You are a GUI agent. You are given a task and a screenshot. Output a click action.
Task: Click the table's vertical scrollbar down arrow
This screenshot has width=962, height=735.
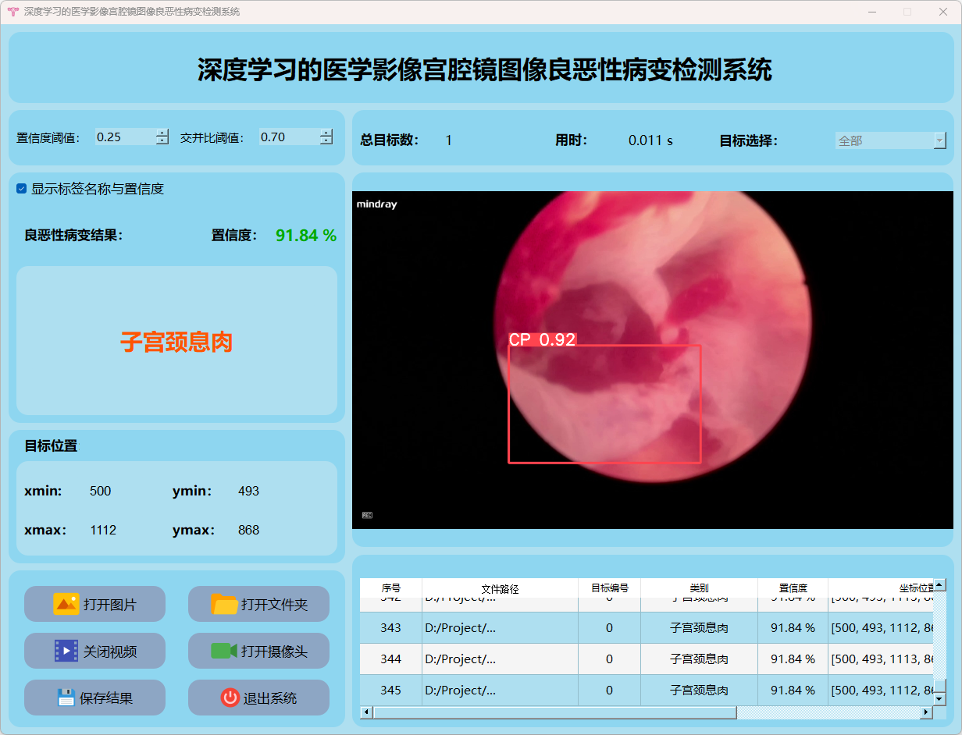click(x=939, y=699)
